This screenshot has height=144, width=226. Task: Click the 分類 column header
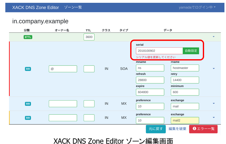coord(27,30)
